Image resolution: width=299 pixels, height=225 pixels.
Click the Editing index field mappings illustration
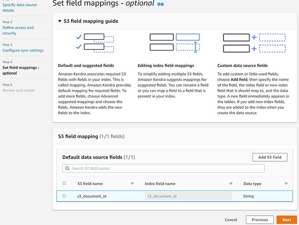tap(175, 43)
